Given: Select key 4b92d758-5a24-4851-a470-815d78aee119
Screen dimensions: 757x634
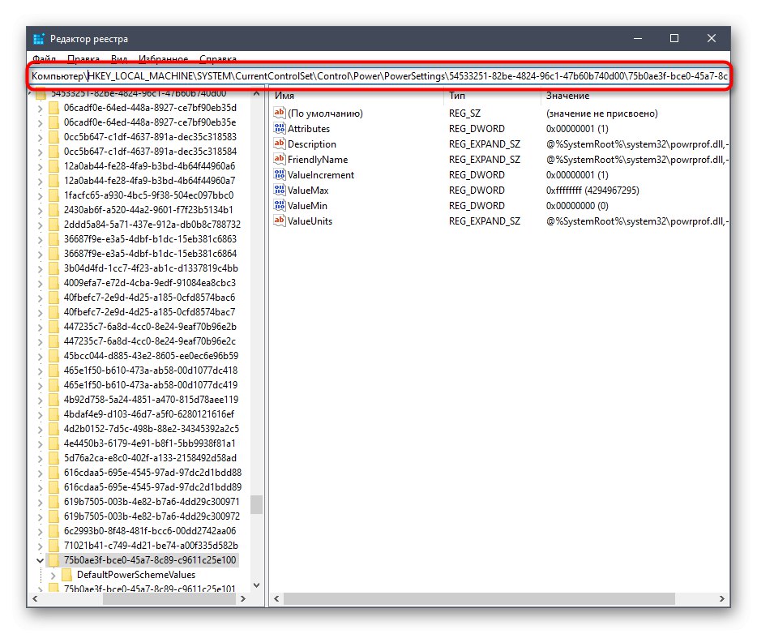Looking at the screenshot, I should (x=151, y=400).
